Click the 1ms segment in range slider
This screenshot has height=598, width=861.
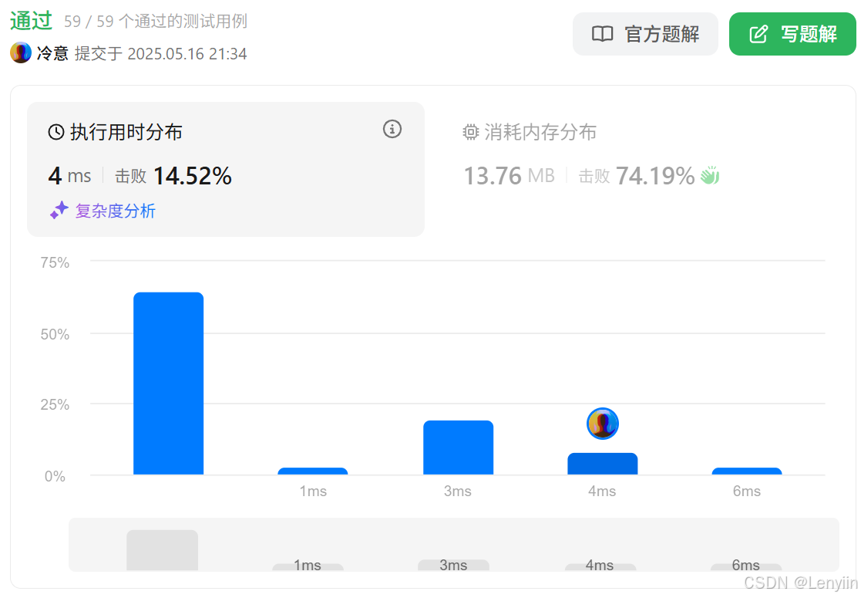(308, 566)
